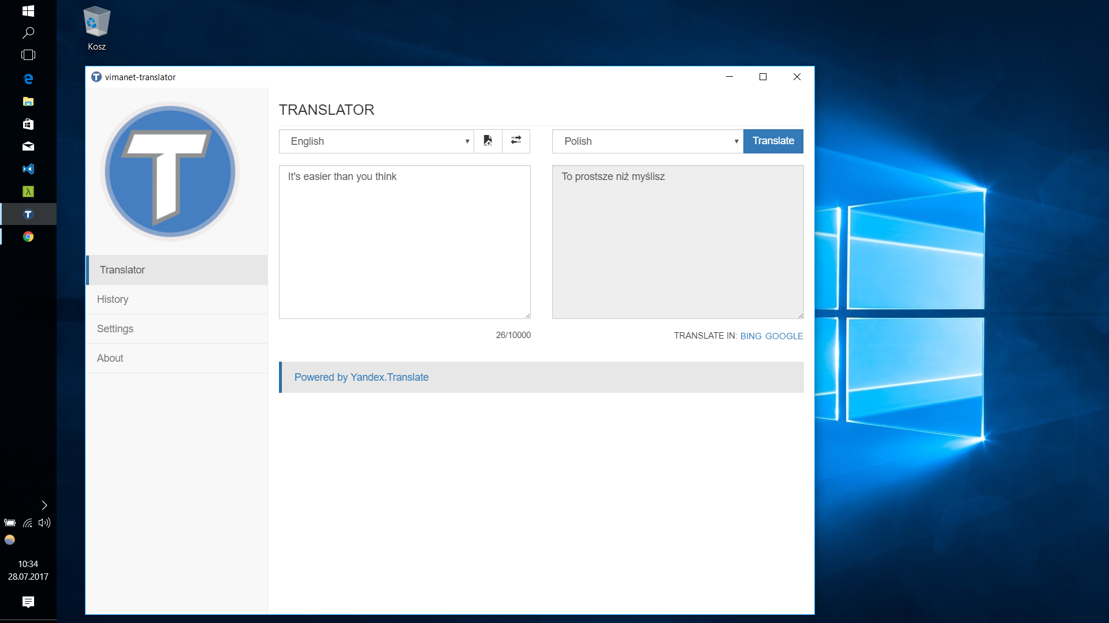Click the swap languages arrows icon
This screenshot has width=1109, height=623.
pos(516,141)
